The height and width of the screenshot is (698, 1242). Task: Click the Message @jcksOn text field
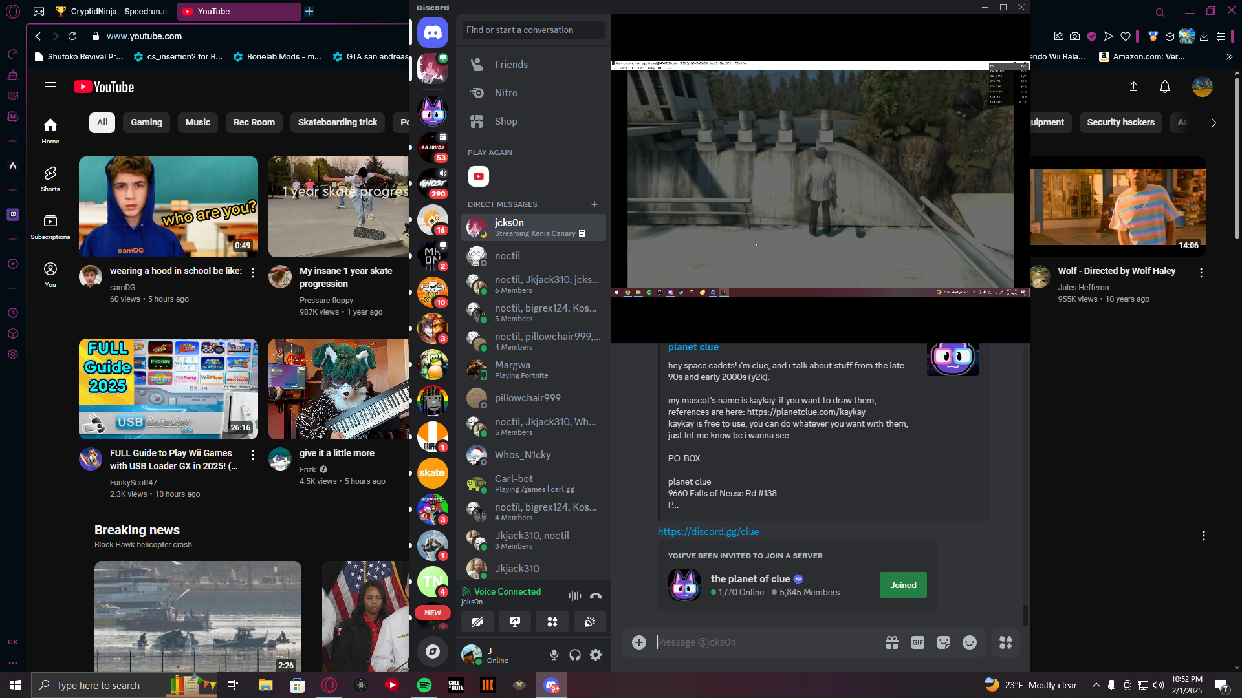763,642
